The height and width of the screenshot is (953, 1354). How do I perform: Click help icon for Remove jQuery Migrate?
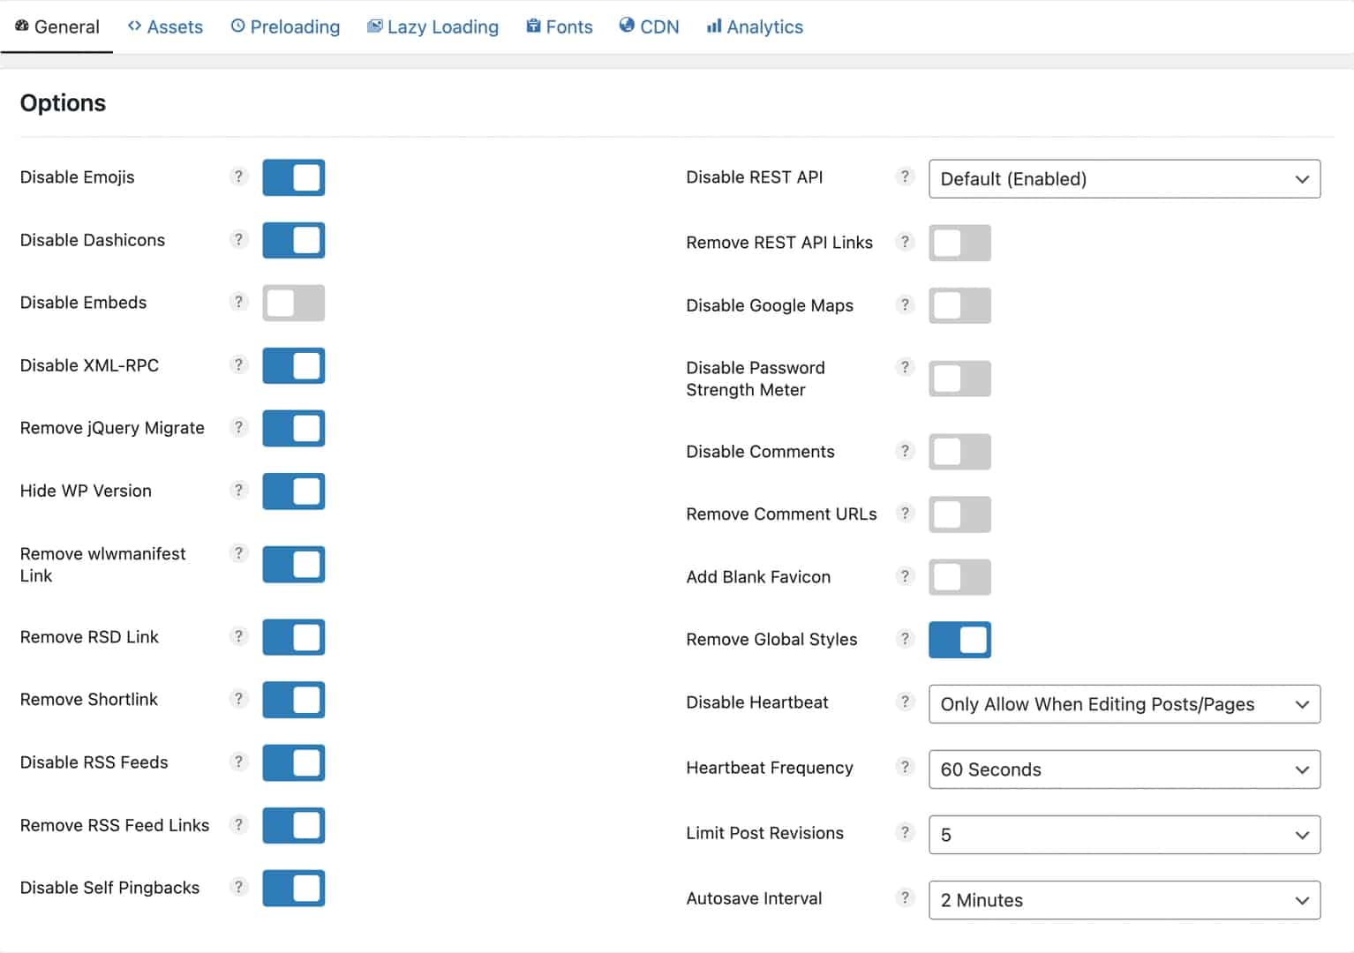coord(238,427)
